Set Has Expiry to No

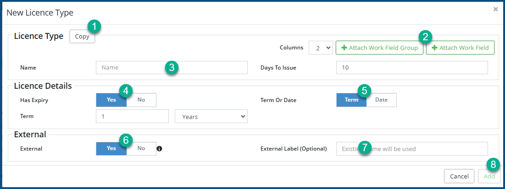coord(141,100)
